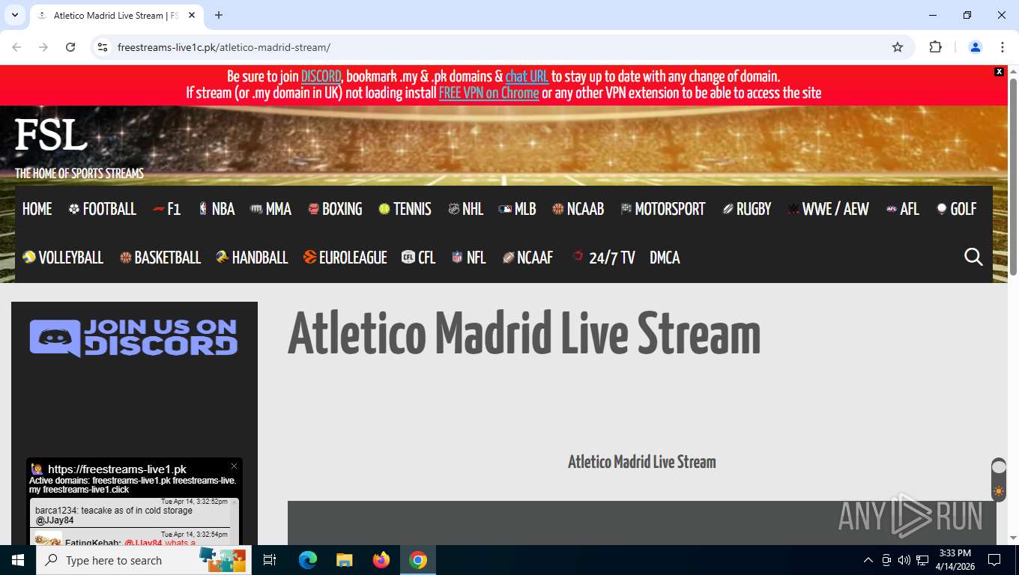
Task: Go to the NHL streams page
Action: [465, 210]
